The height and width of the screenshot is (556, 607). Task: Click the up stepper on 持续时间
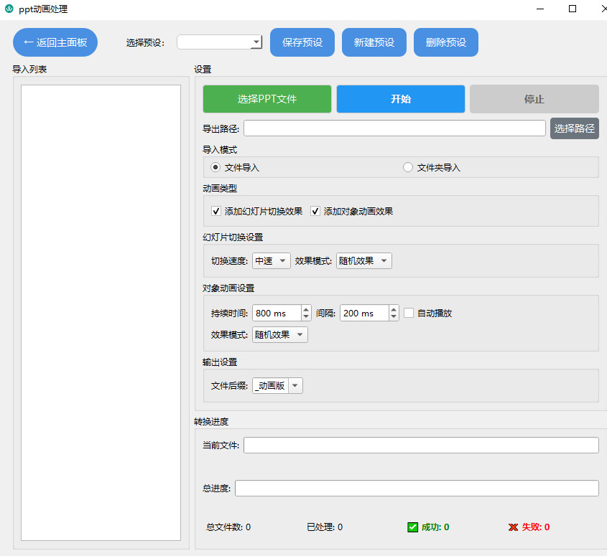point(307,308)
